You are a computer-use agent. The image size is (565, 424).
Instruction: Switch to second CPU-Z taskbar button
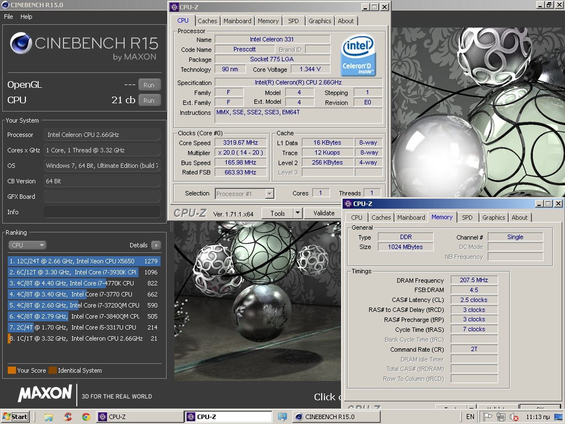click(x=228, y=417)
